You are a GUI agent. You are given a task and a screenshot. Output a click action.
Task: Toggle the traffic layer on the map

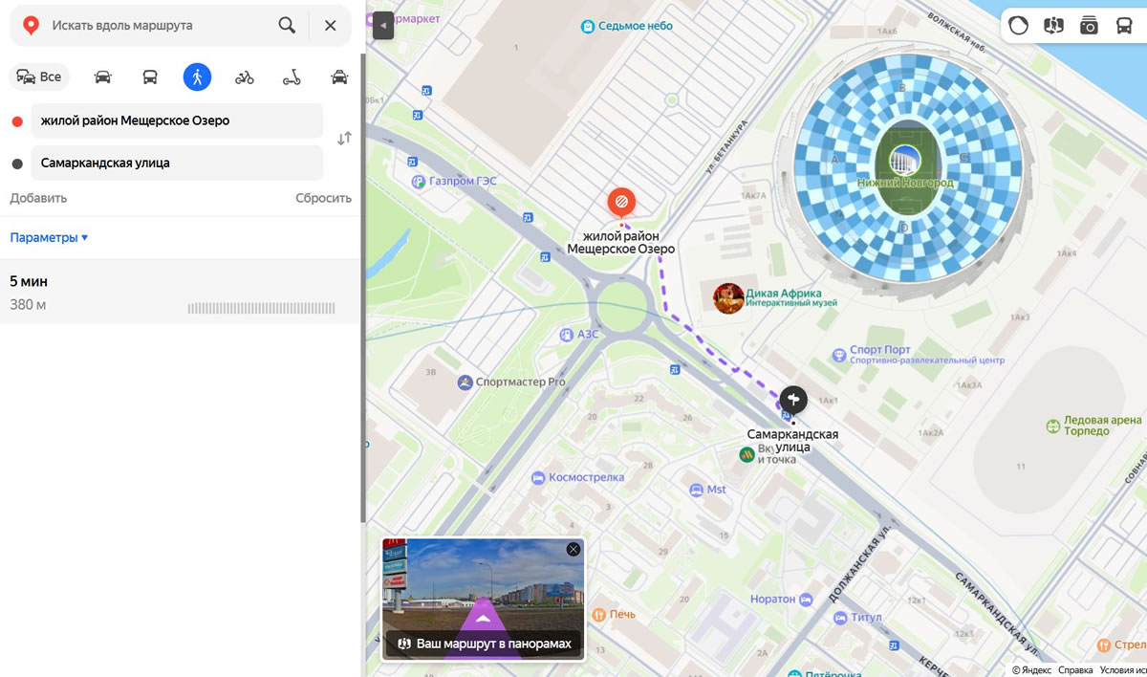point(1018,26)
